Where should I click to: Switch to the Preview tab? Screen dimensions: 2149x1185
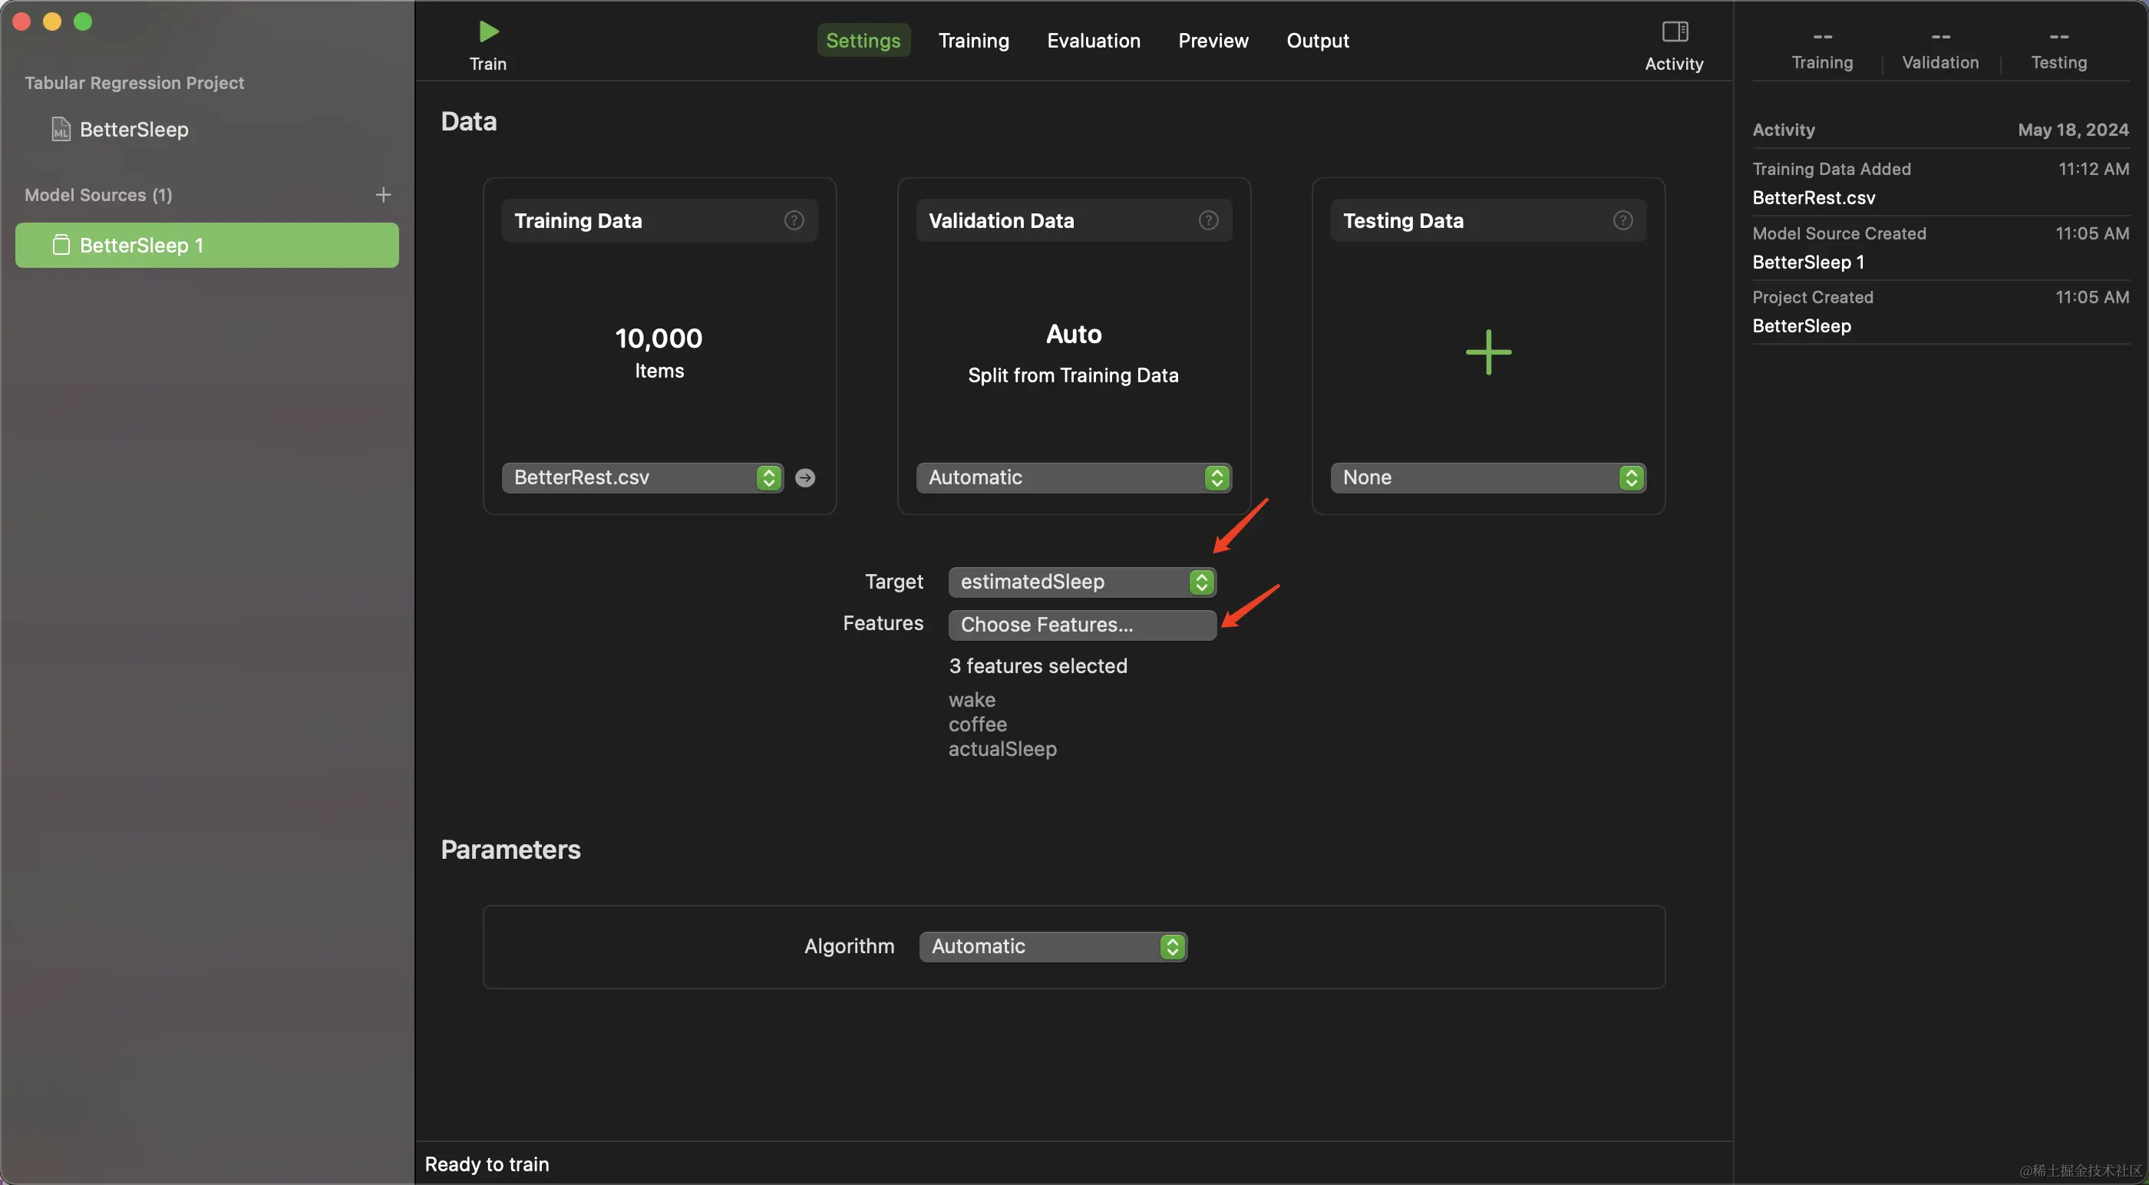1212,40
